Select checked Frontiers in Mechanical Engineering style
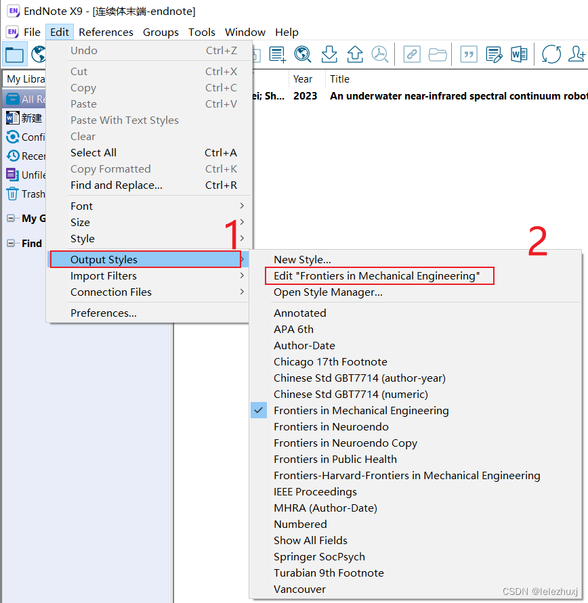The image size is (588, 603). point(361,410)
